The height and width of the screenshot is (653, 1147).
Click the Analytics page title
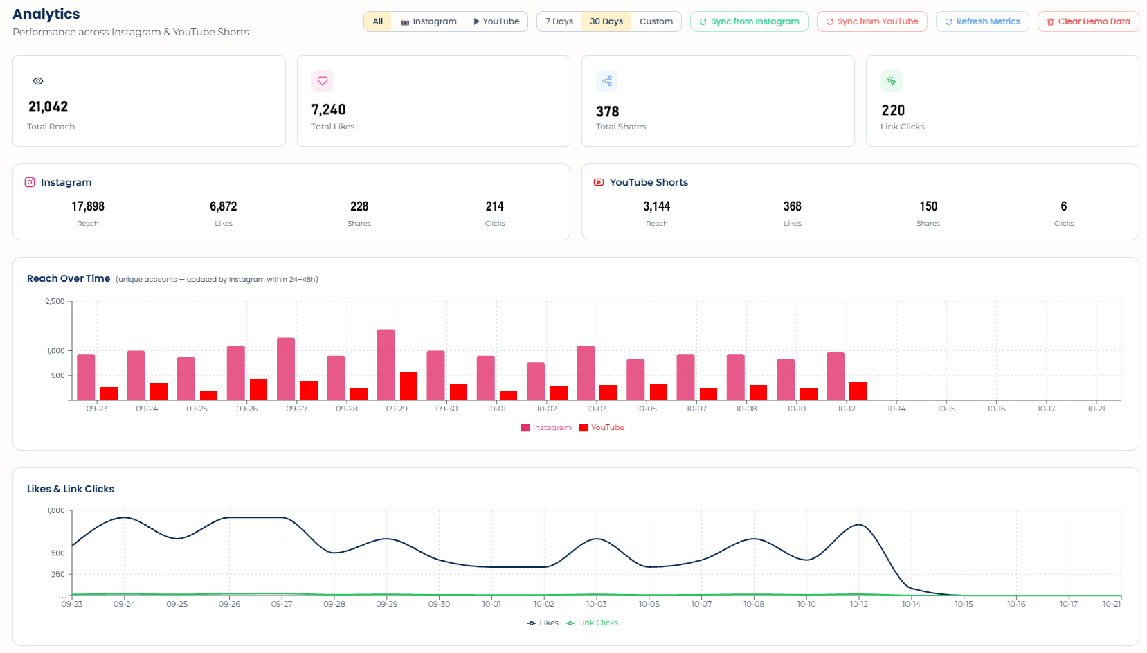46,14
